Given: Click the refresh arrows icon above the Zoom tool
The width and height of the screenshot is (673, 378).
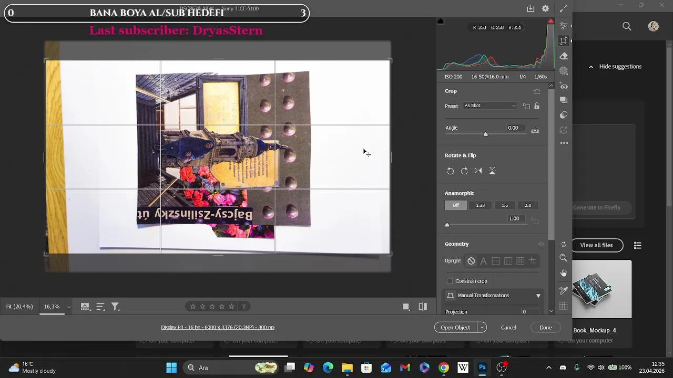Looking at the screenshot, I should [564, 245].
